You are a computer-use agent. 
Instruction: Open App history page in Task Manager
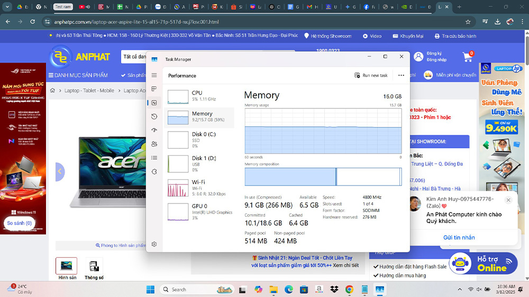click(154, 117)
